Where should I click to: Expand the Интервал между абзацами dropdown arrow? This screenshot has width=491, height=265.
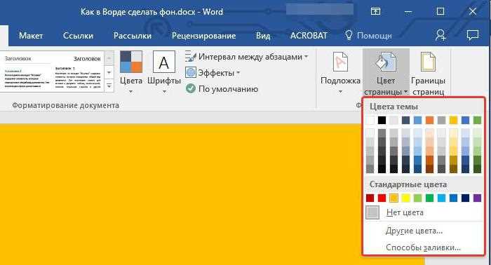coord(307,57)
